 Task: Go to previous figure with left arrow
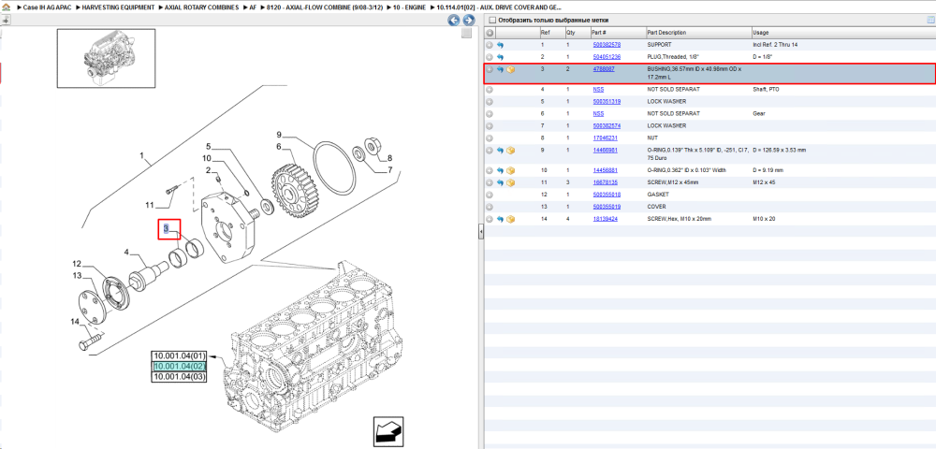click(x=454, y=21)
